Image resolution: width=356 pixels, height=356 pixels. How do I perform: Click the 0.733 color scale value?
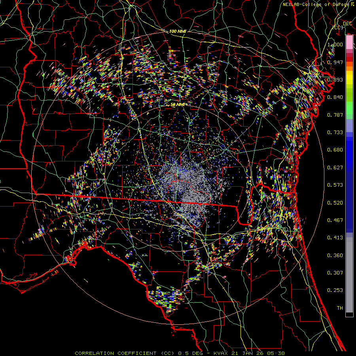point(335,133)
